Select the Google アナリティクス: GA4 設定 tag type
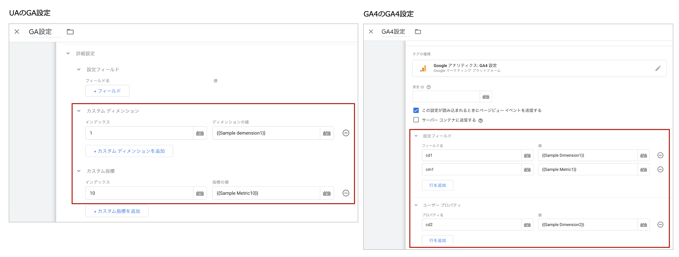This screenshot has height=257, width=679. click(539, 68)
